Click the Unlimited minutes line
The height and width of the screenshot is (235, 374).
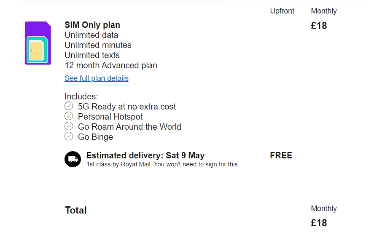tap(98, 45)
